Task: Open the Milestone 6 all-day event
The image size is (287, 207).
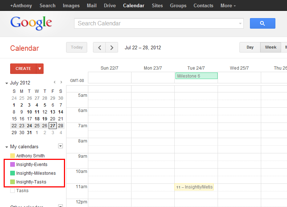Action: pyautogui.click(x=197, y=76)
